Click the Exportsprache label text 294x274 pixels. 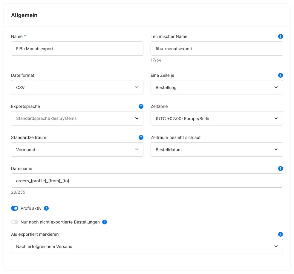point(25,107)
